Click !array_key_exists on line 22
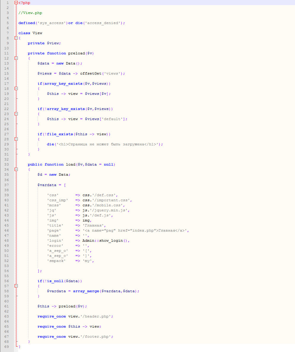Image resolution: width=295 pixels, height=352 pixels. coord(65,109)
